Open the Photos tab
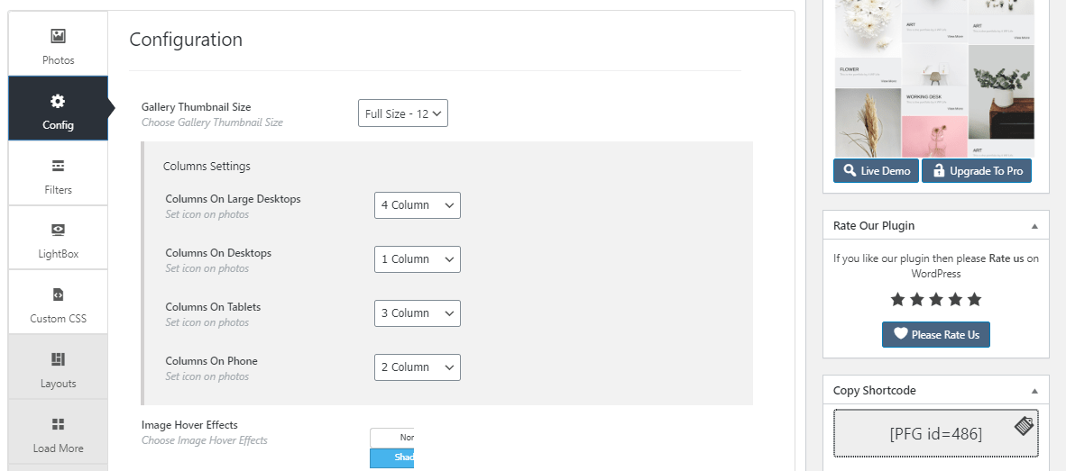 click(x=58, y=43)
